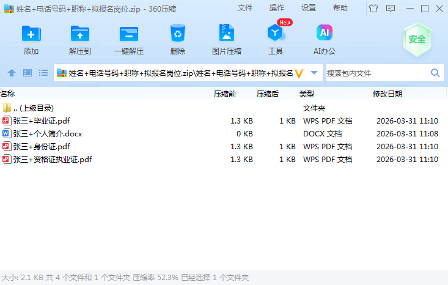Image resolution: width=448 pixels, height=285 pixels.
Task: Click the DOCX 文档 type cell
Action: pos(322,134)
